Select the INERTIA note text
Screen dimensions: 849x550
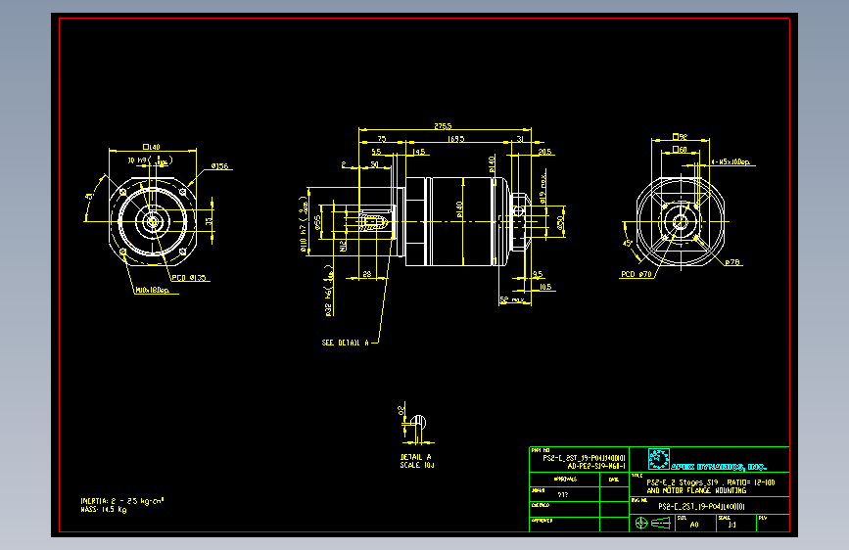coord(121,501)
